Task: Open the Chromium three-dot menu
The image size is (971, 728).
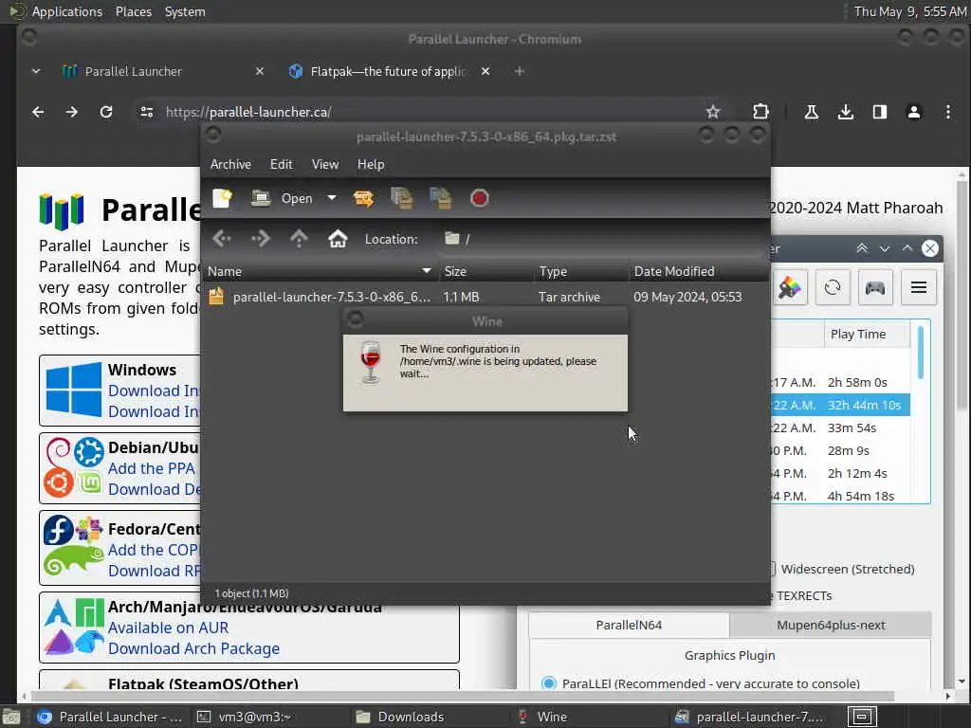Action: [947, 112]
